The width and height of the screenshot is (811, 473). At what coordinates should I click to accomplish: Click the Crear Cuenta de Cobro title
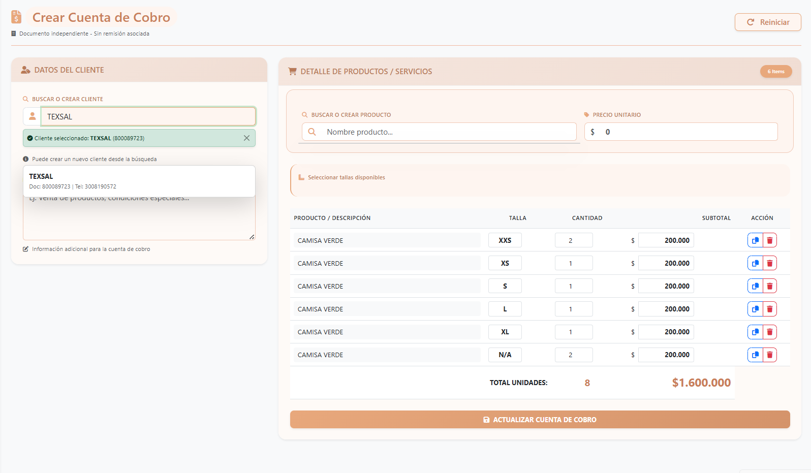point(101,17)
